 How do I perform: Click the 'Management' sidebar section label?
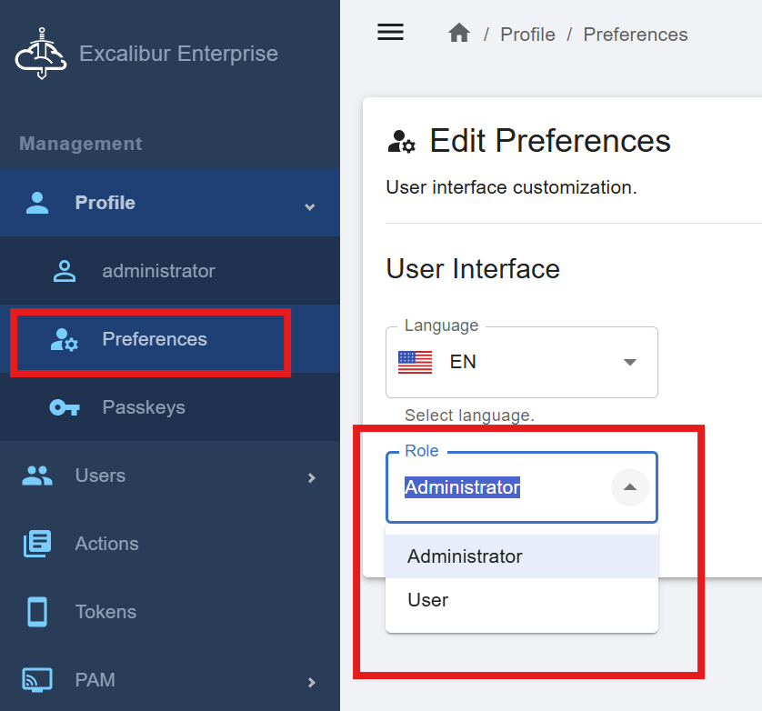[81, 144]
